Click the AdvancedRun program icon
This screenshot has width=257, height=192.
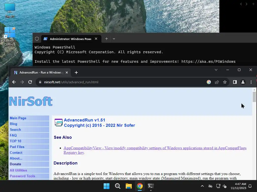pyautogui.click(x=58, y=122)
